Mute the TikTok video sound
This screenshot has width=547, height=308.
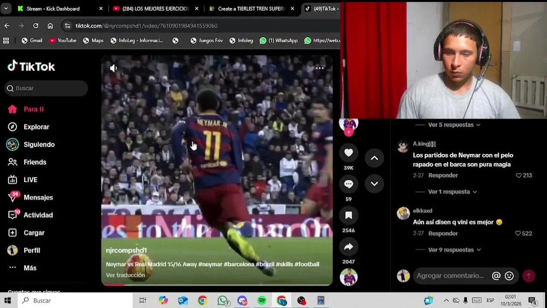coord(113,68)
